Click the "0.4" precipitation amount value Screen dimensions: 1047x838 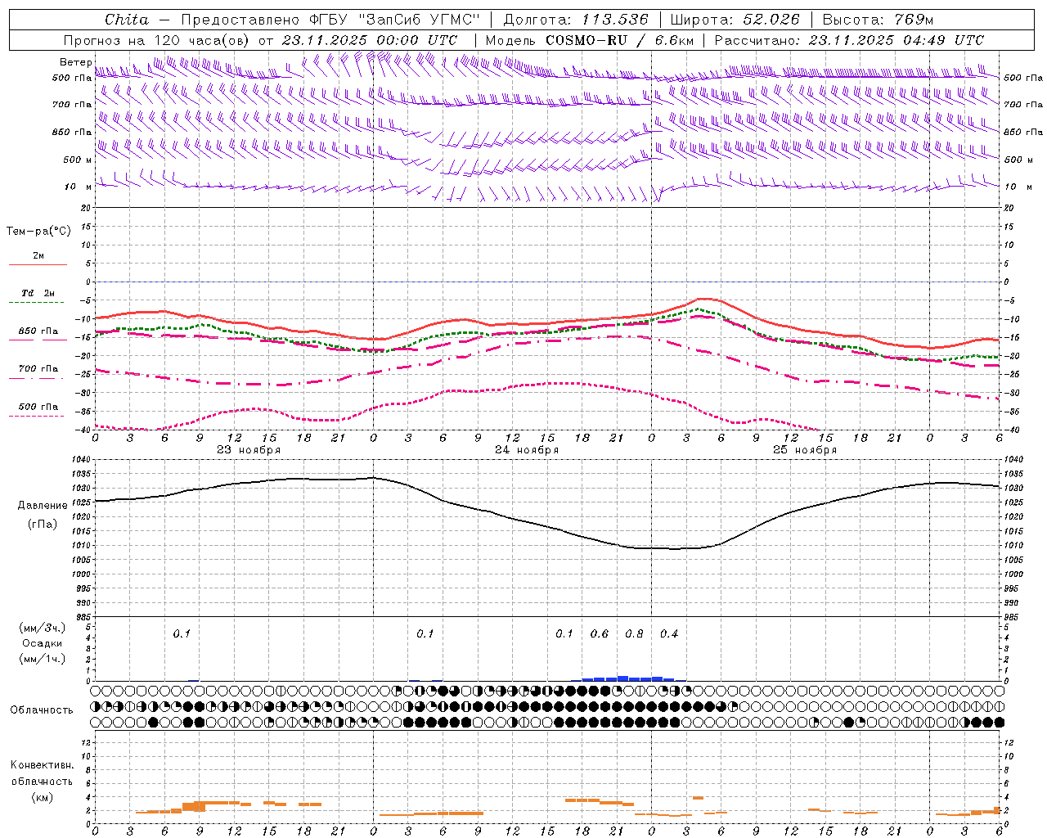(x=669, y=634)
